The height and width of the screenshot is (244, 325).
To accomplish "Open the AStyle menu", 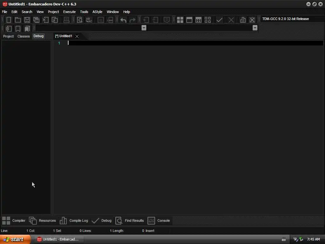I will (97, 12).
